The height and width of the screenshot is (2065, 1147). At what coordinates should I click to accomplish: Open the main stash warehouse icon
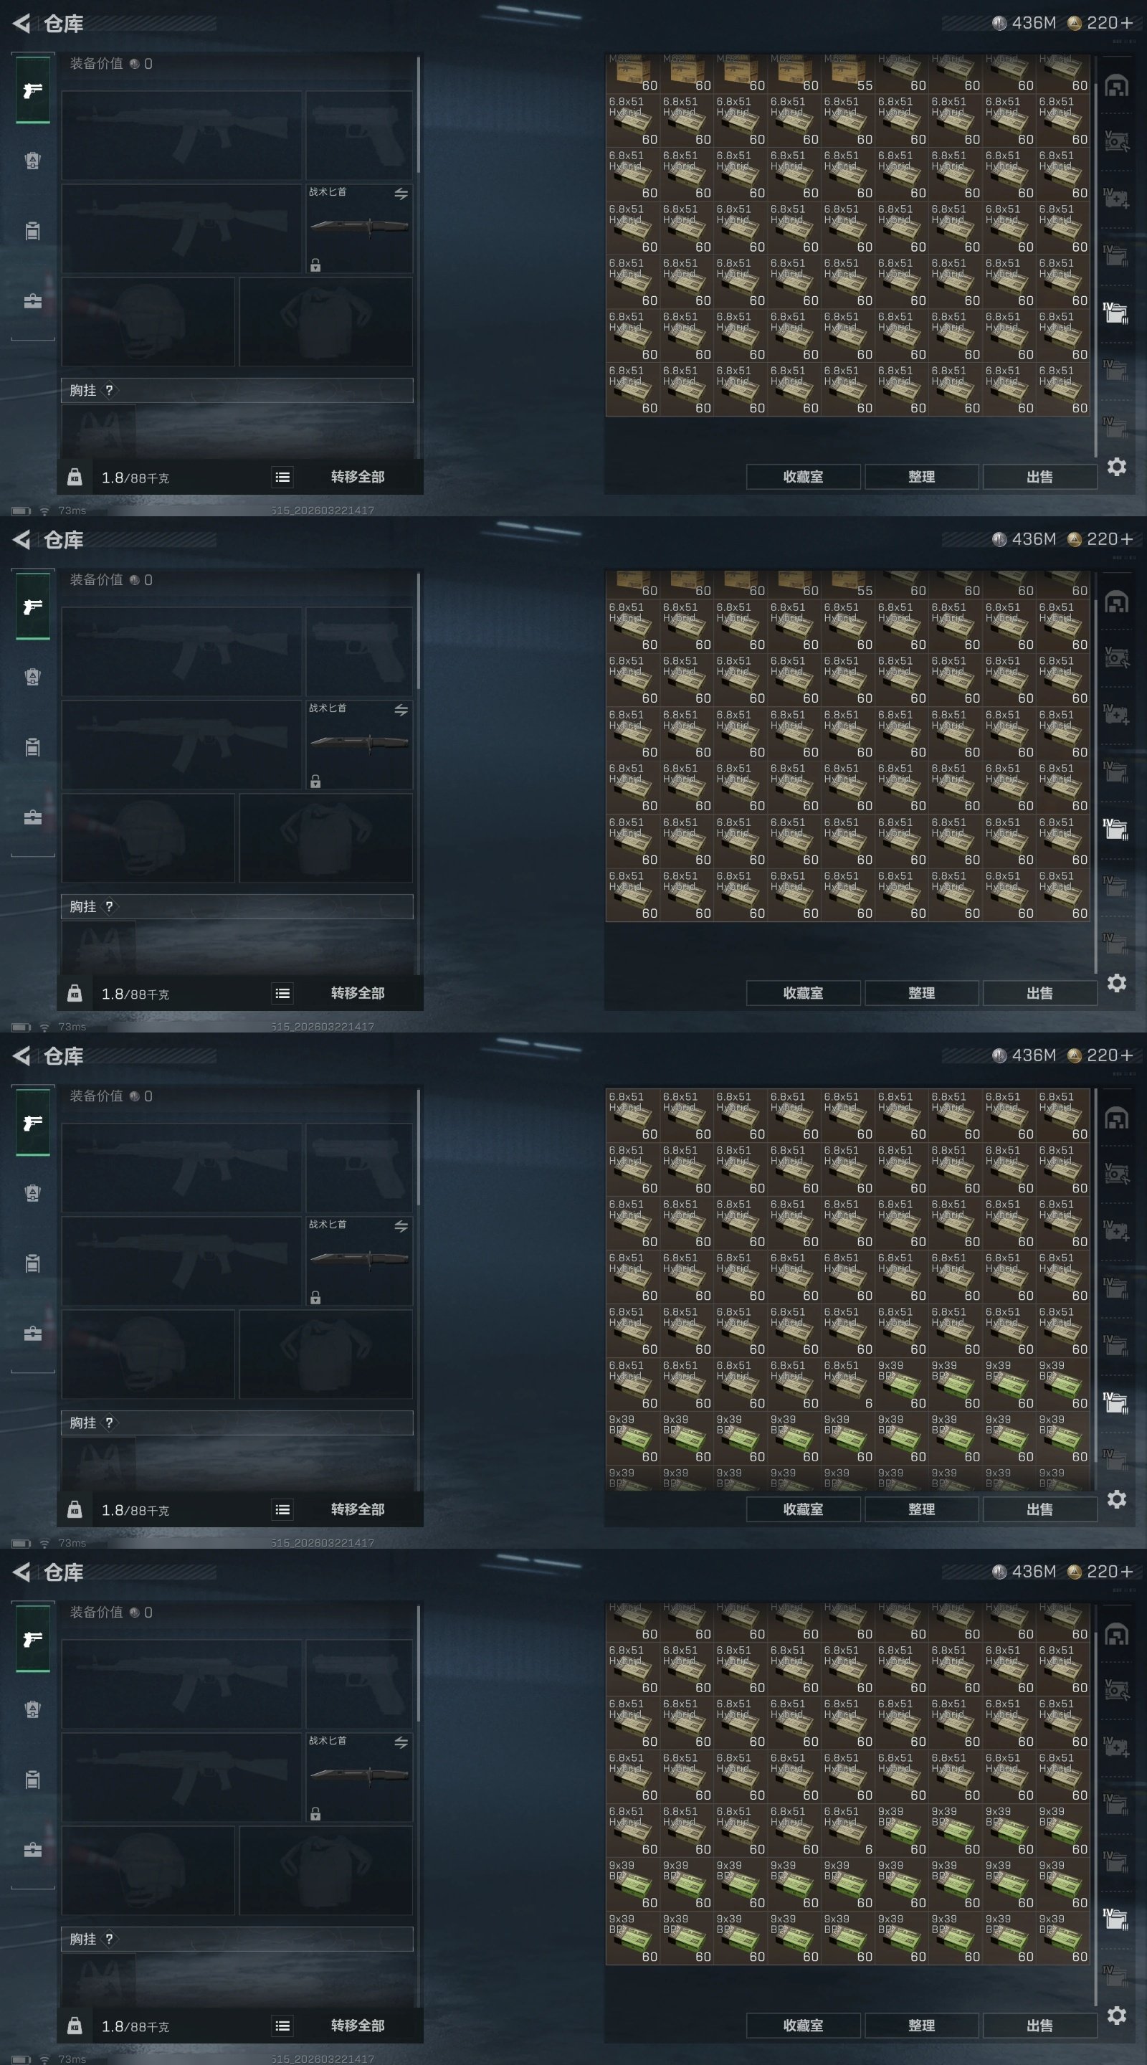(1117, 86)
